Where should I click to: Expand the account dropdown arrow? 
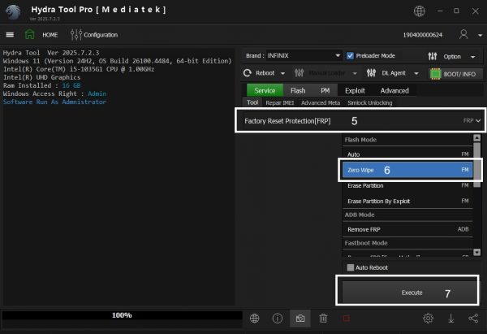click(481, 36)
